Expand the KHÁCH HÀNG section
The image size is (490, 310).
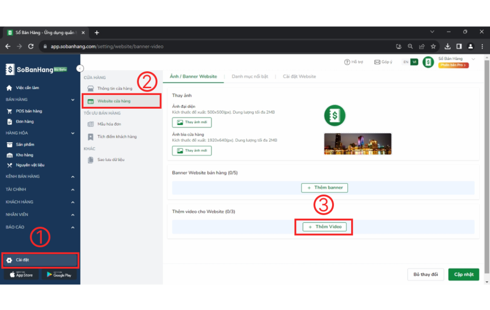[73, 202]
